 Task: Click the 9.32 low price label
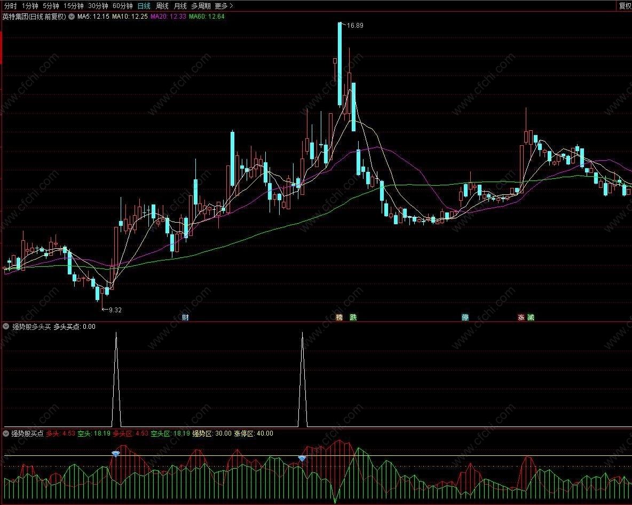115,310
